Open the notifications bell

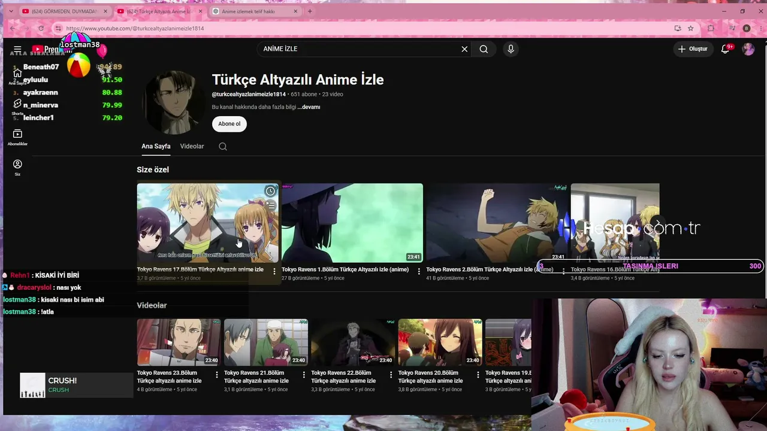tap(725, 49)
